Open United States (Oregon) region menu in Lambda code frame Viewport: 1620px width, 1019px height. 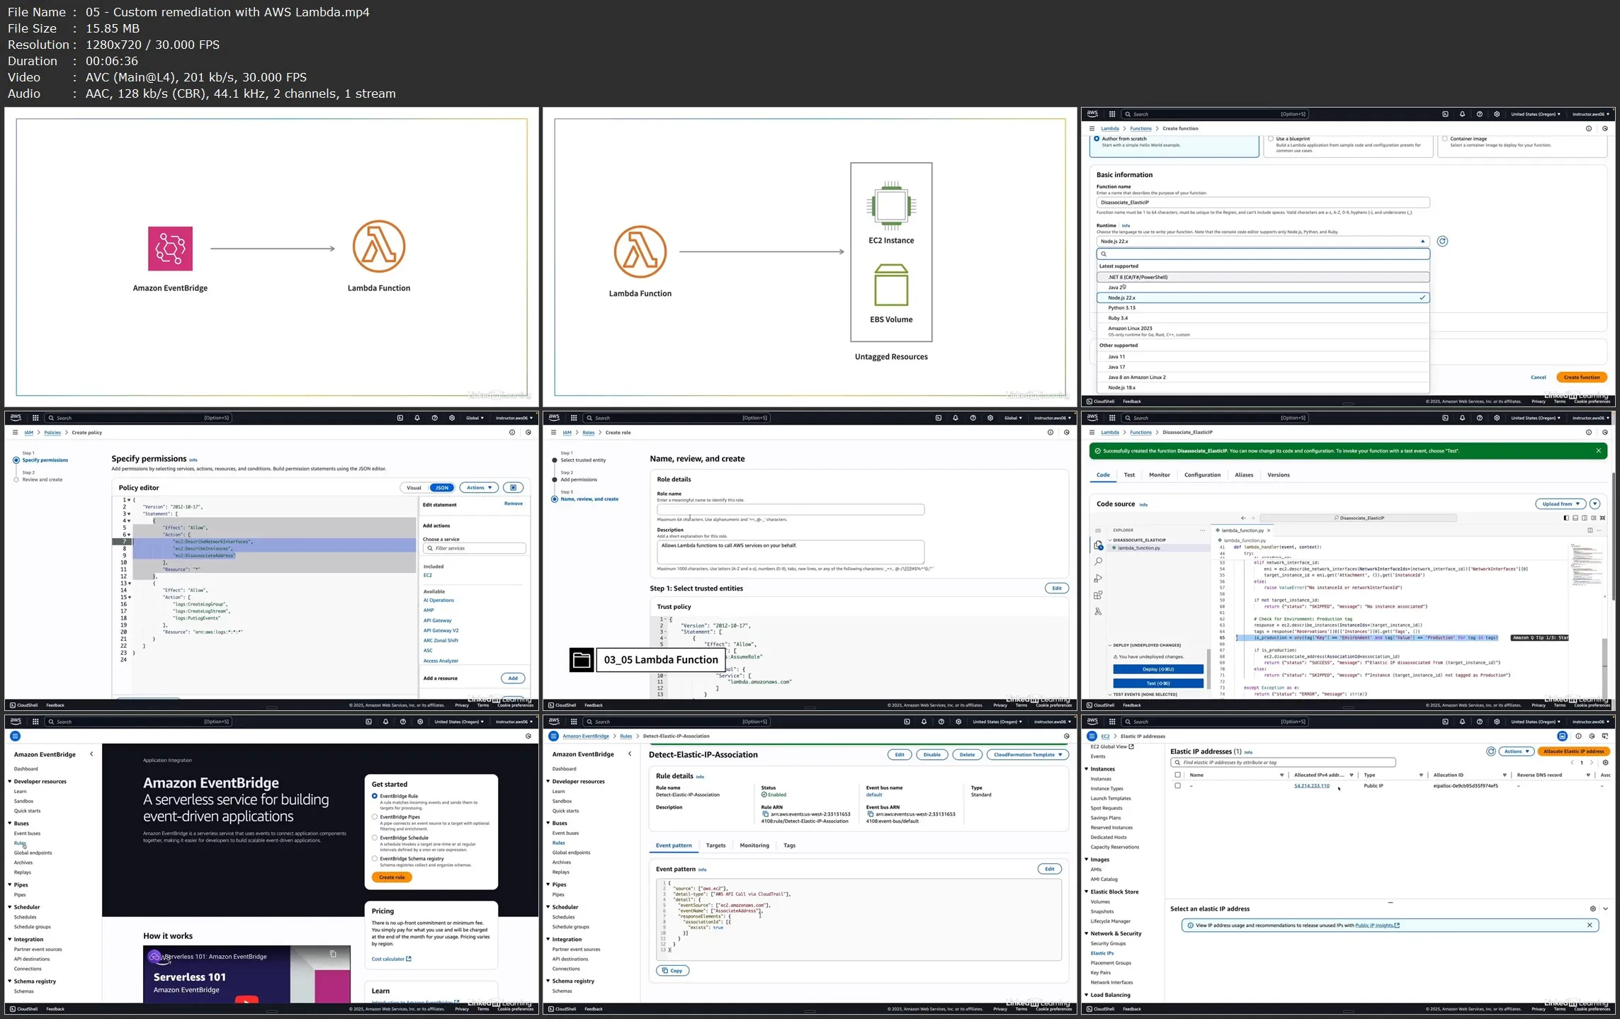coord(1536,418)
